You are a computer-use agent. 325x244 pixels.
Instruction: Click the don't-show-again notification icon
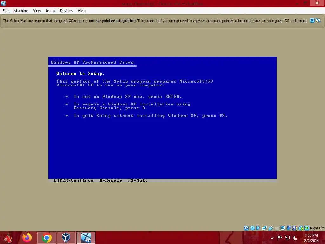point(318,20)
